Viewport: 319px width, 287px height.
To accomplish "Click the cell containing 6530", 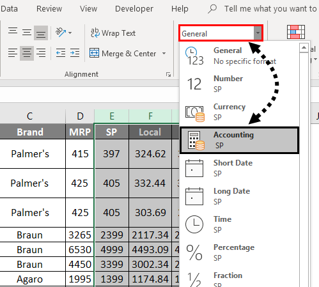I will click(80, 249).
